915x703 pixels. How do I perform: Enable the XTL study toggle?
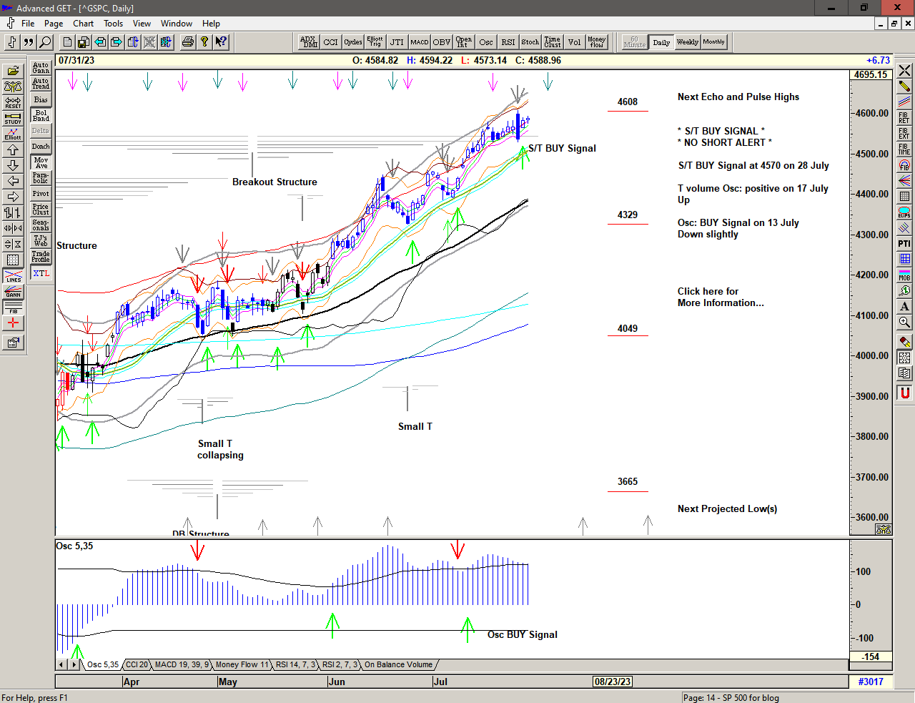pyautogui.click(x=41, y=273)
